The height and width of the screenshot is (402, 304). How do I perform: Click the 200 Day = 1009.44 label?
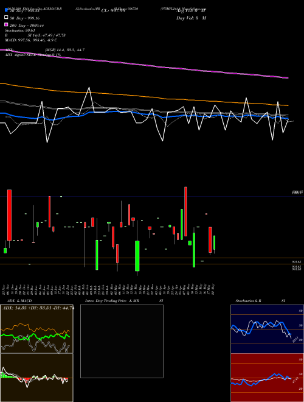(x=27, y=26)
